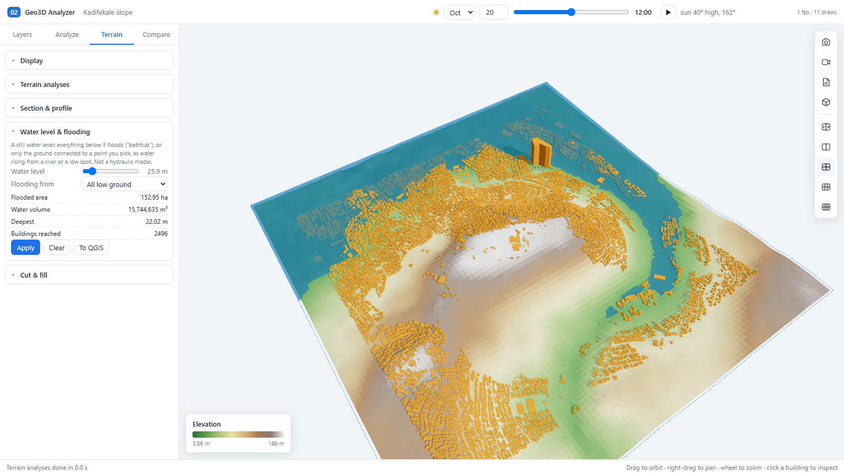This screenshot has width=844, height=474.
Task: Click the Flooded area value 152.95 ha
Action: (154, 197)
